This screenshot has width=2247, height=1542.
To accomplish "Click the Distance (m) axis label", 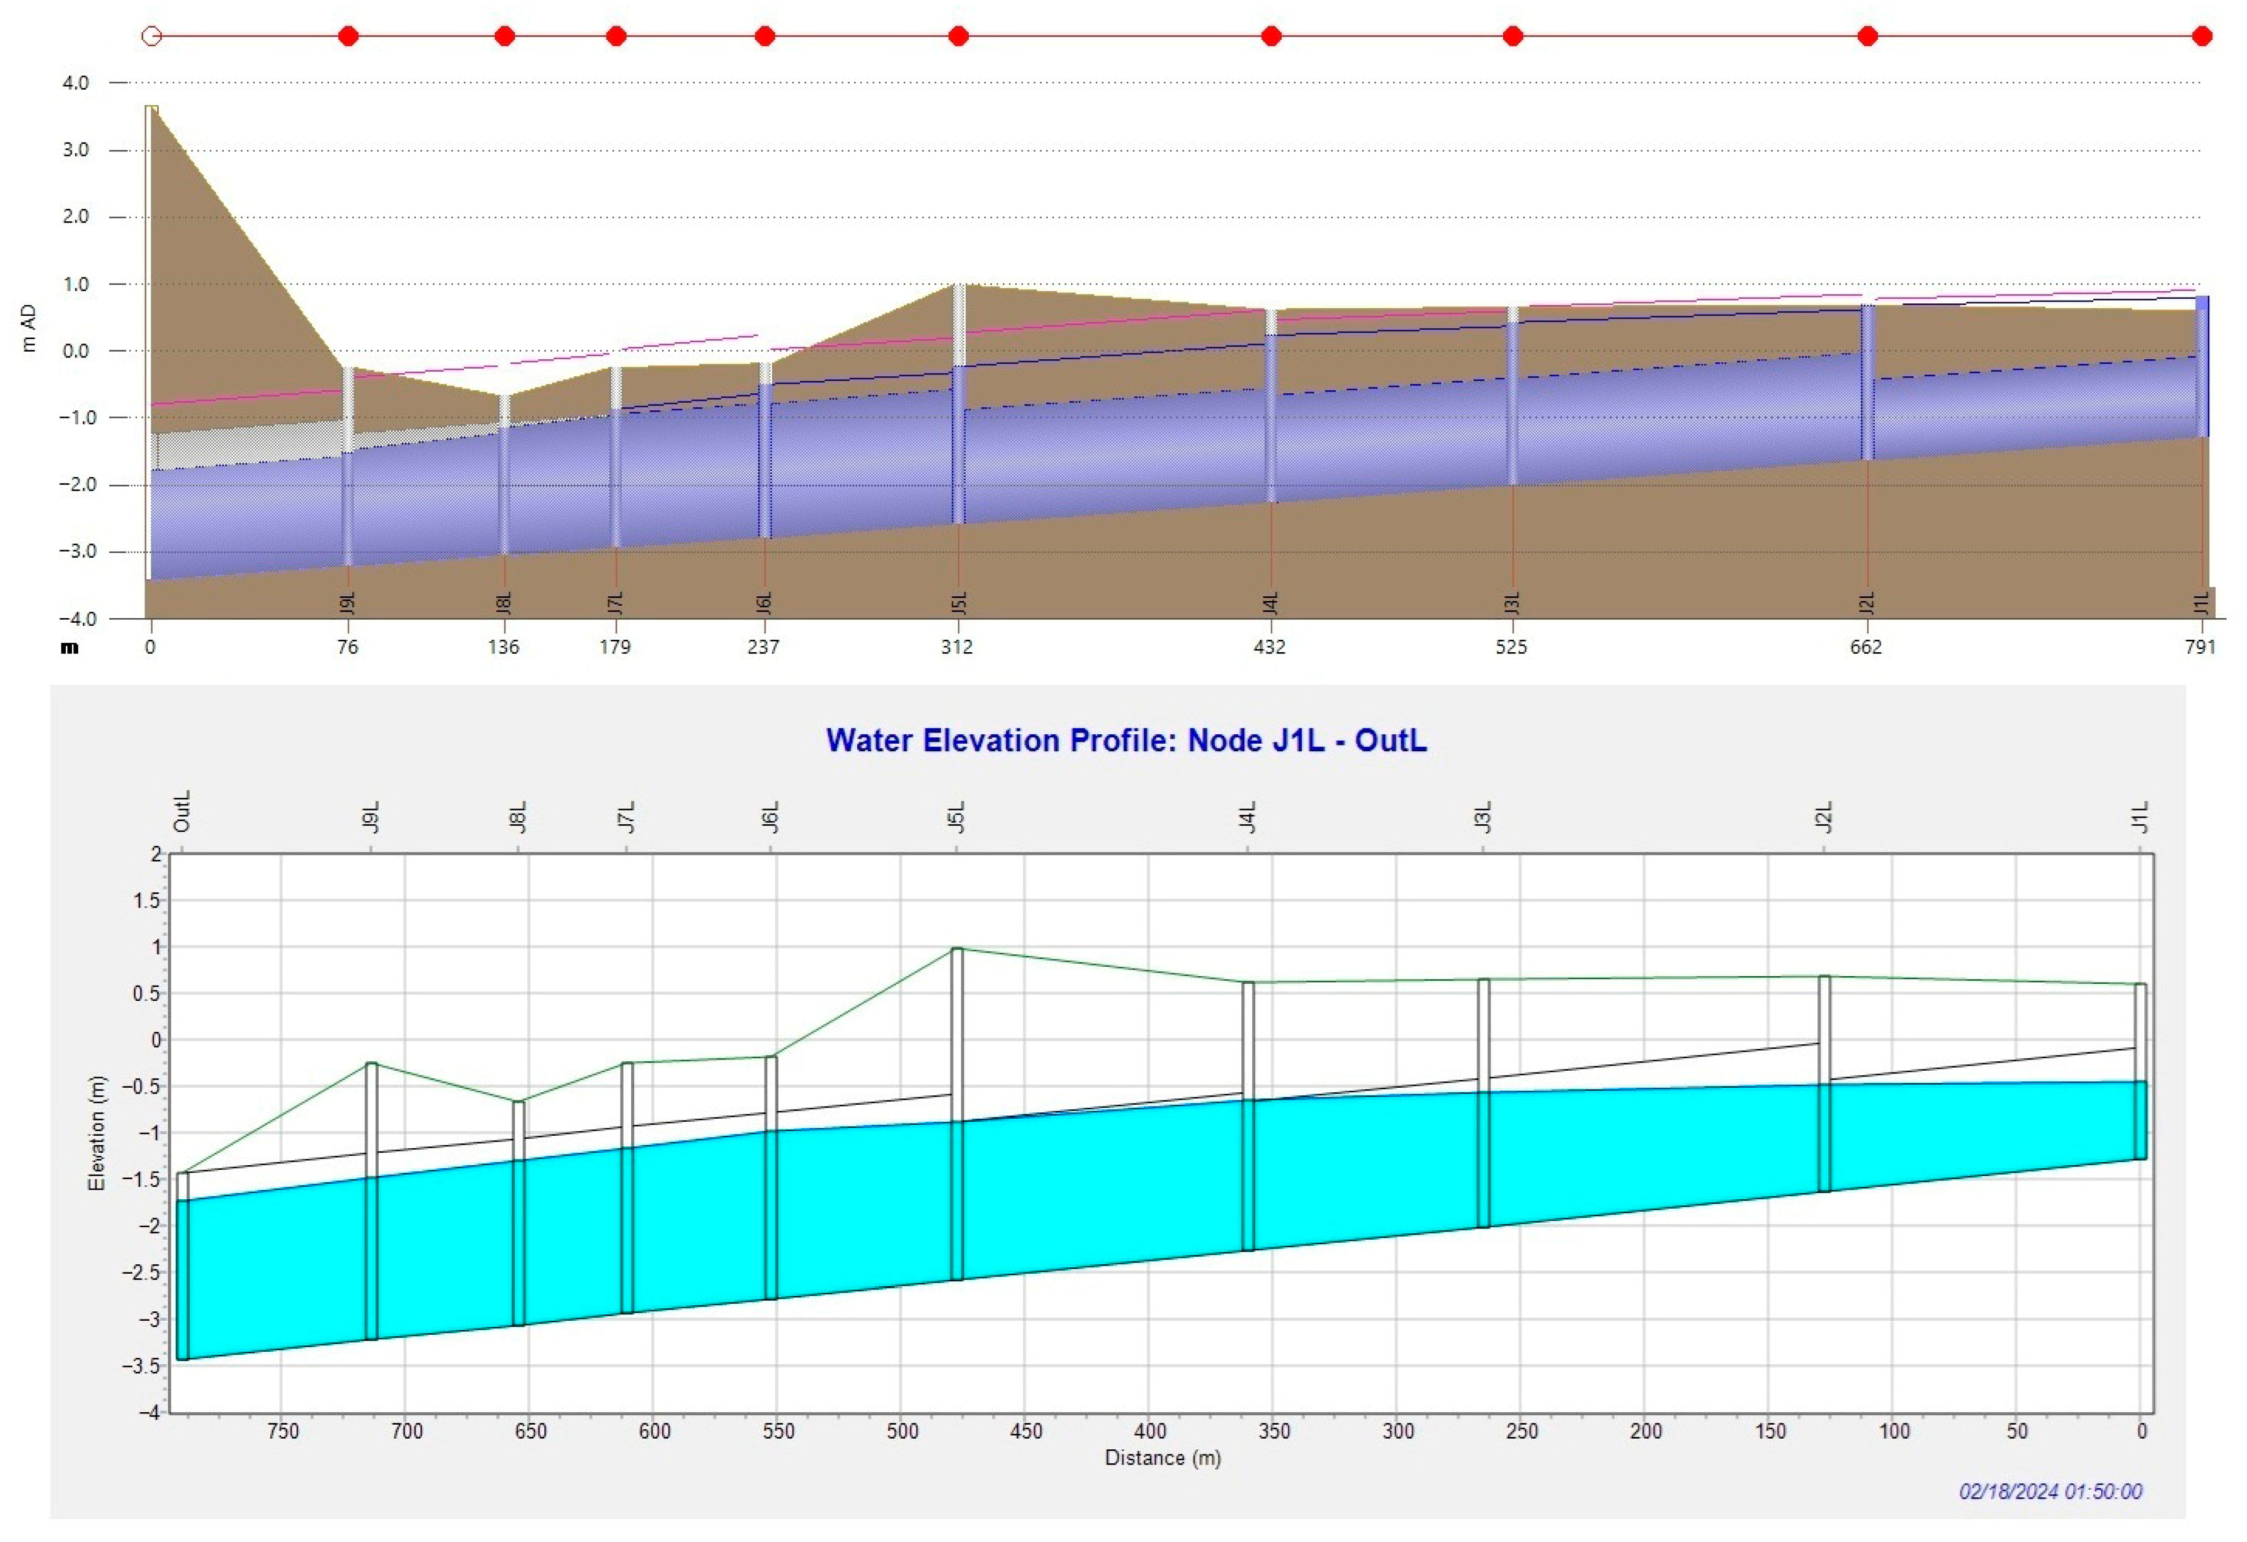I will pyautogui.click(x=1162, y=1458).
